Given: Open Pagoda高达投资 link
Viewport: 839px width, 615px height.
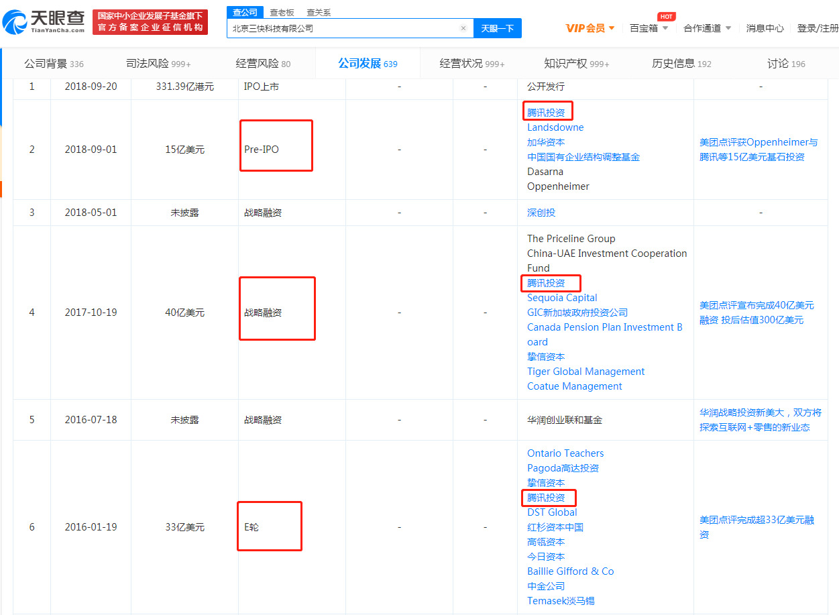Looking at the screenshot, I should (563, 468).
